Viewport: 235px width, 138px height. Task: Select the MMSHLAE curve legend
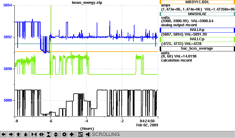tap(197, 14)
